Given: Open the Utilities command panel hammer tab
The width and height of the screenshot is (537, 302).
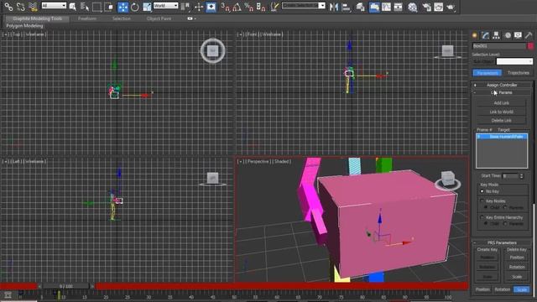Looking at the screenshot, I should 529,35.
